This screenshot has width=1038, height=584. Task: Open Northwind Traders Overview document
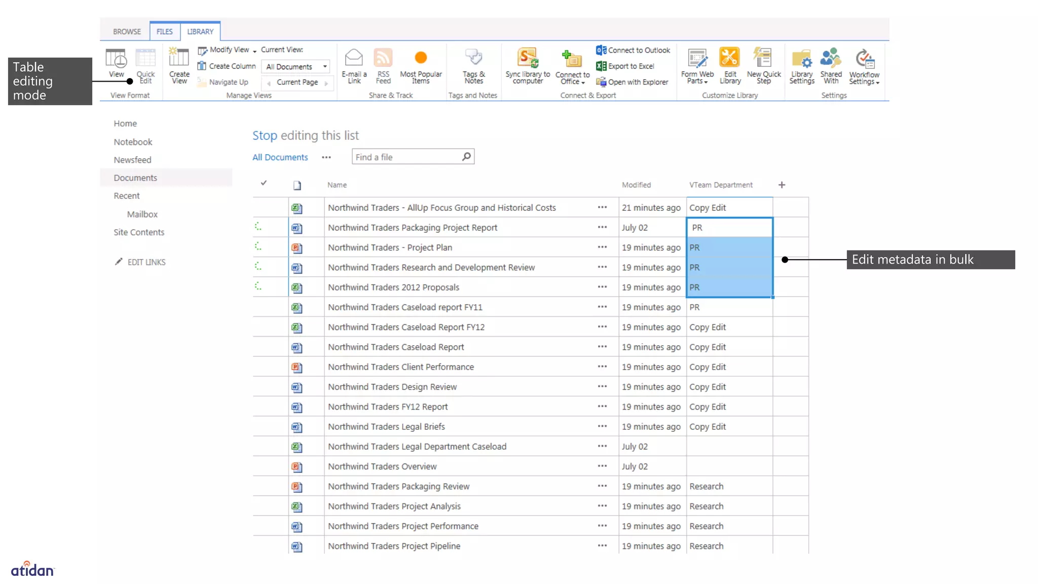click(x=382, y=466)
